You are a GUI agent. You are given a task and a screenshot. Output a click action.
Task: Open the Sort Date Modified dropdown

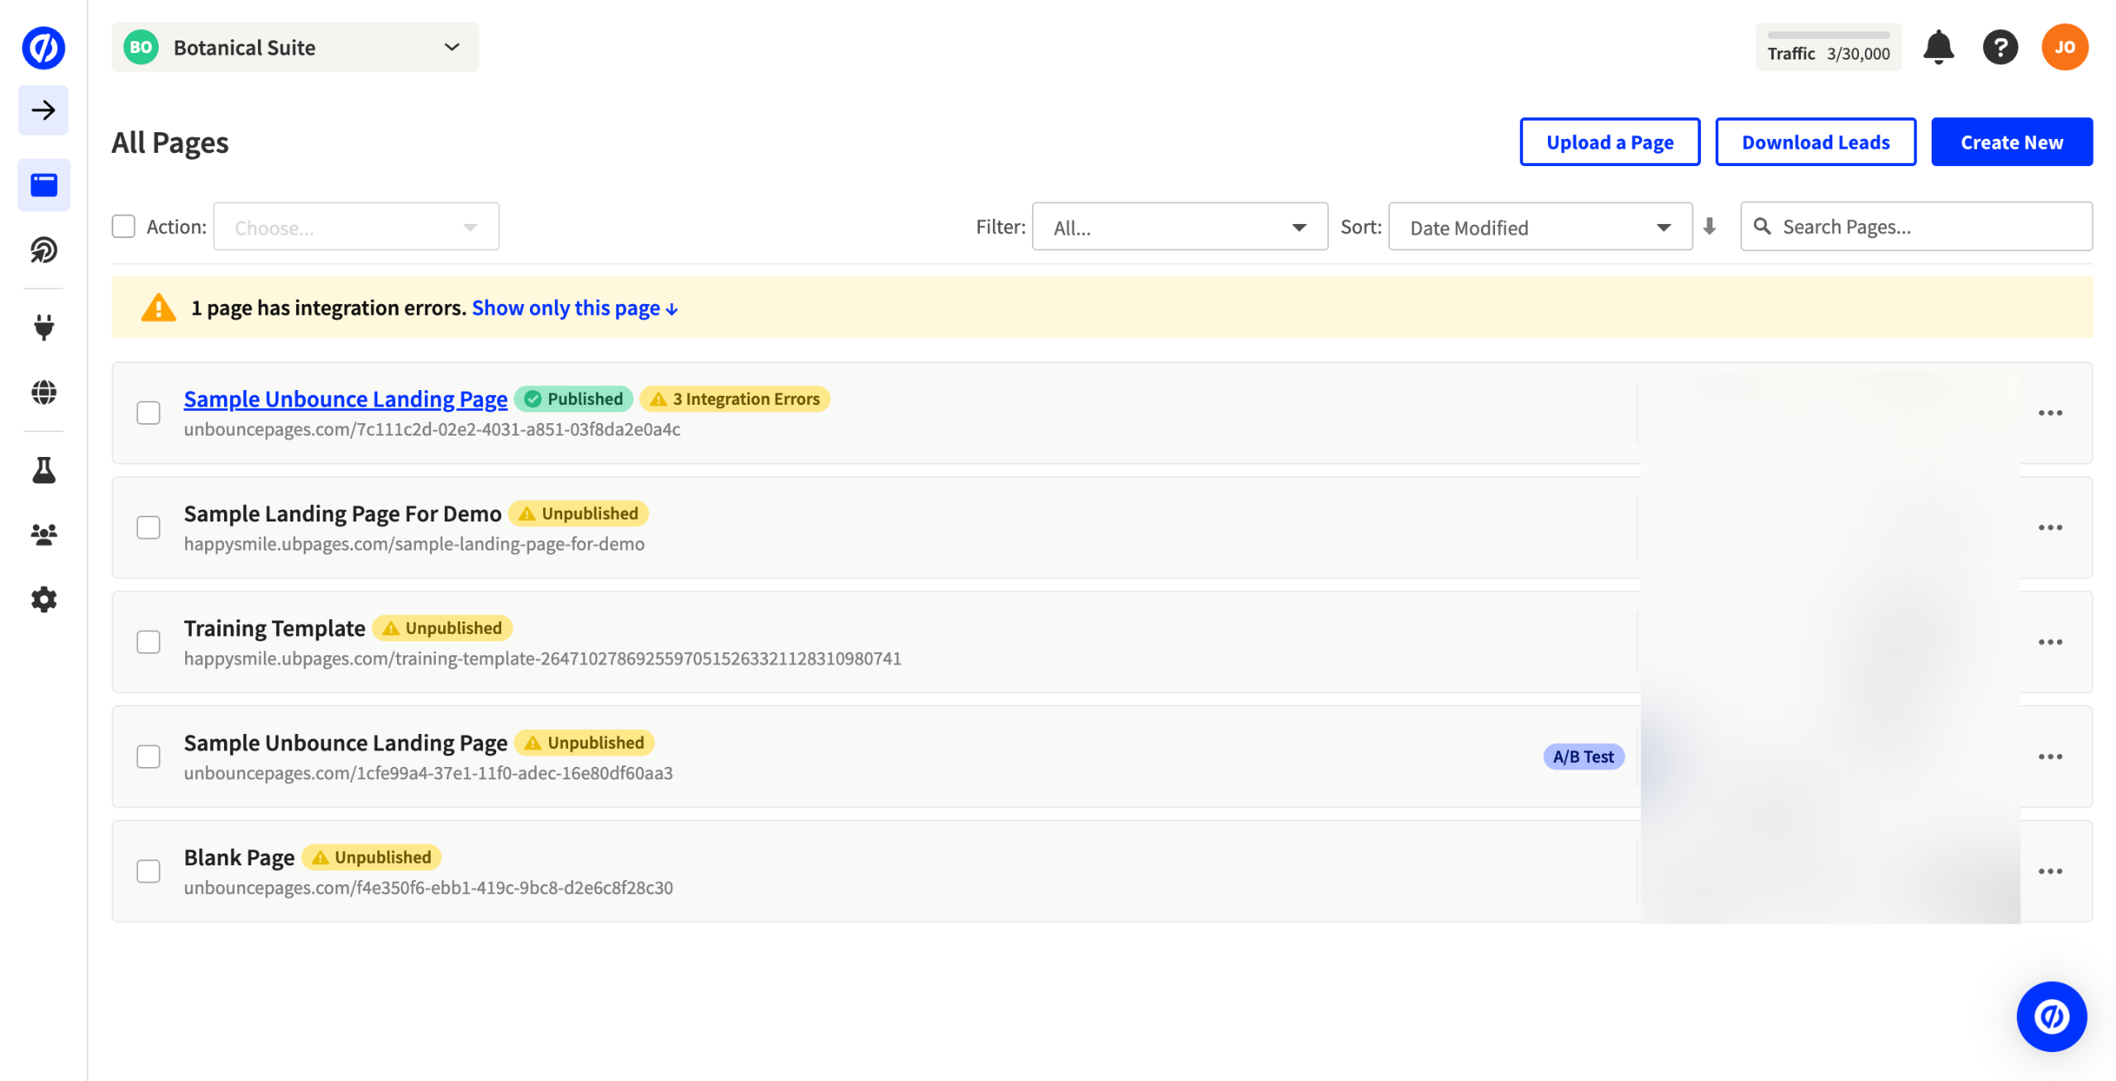(1539, 227)
